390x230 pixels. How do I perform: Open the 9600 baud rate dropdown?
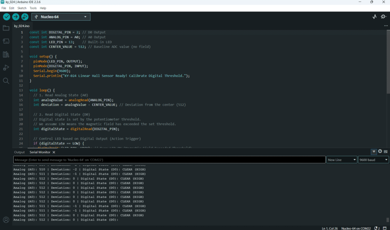[x=373, y=160]
